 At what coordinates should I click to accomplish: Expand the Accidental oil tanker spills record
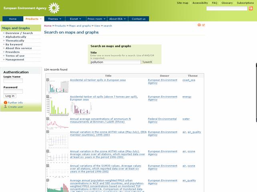pyautogui.click(x=48, y=80)
